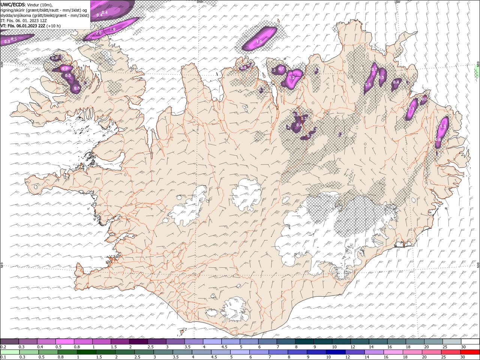This screenshot has height=360, width=480.
Task: Click the pale green lower swatch between 0.1 and 0.3
Action: click(10, 352)
